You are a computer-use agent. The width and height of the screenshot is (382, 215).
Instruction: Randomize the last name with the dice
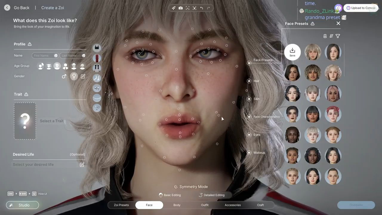pyautogui.click(x=84, y=56)
